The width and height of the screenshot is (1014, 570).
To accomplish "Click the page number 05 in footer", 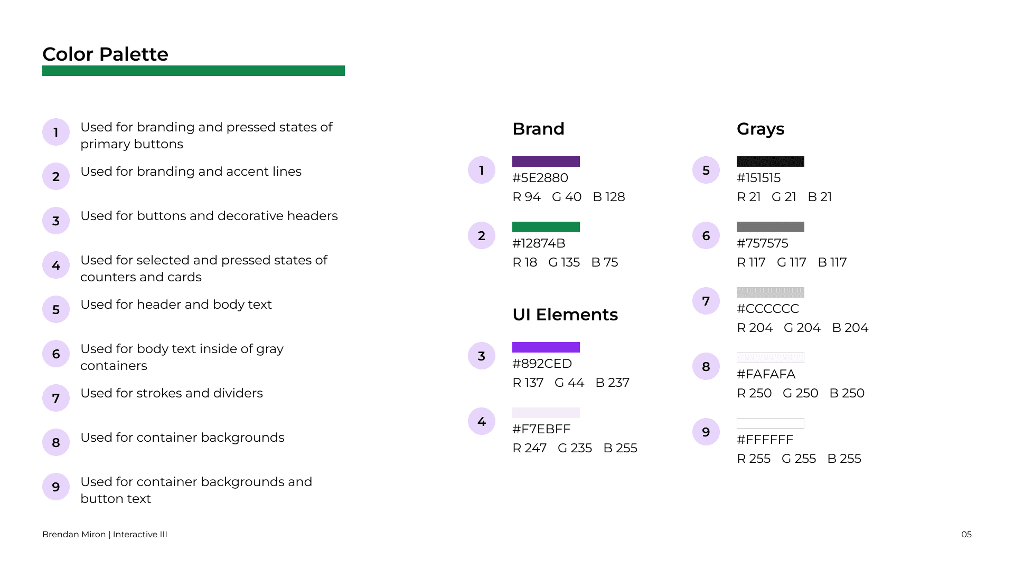I will (966, 534).
